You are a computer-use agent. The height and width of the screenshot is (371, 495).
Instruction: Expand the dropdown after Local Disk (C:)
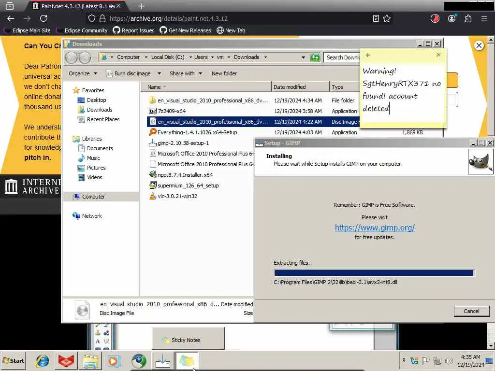pyautogui.click(x=190, y=57)
